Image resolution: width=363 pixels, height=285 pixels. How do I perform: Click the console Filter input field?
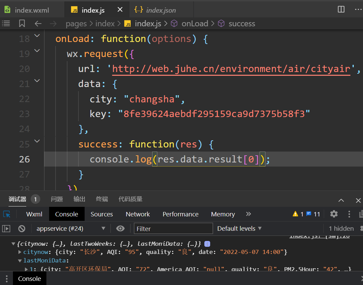[173, 229]
